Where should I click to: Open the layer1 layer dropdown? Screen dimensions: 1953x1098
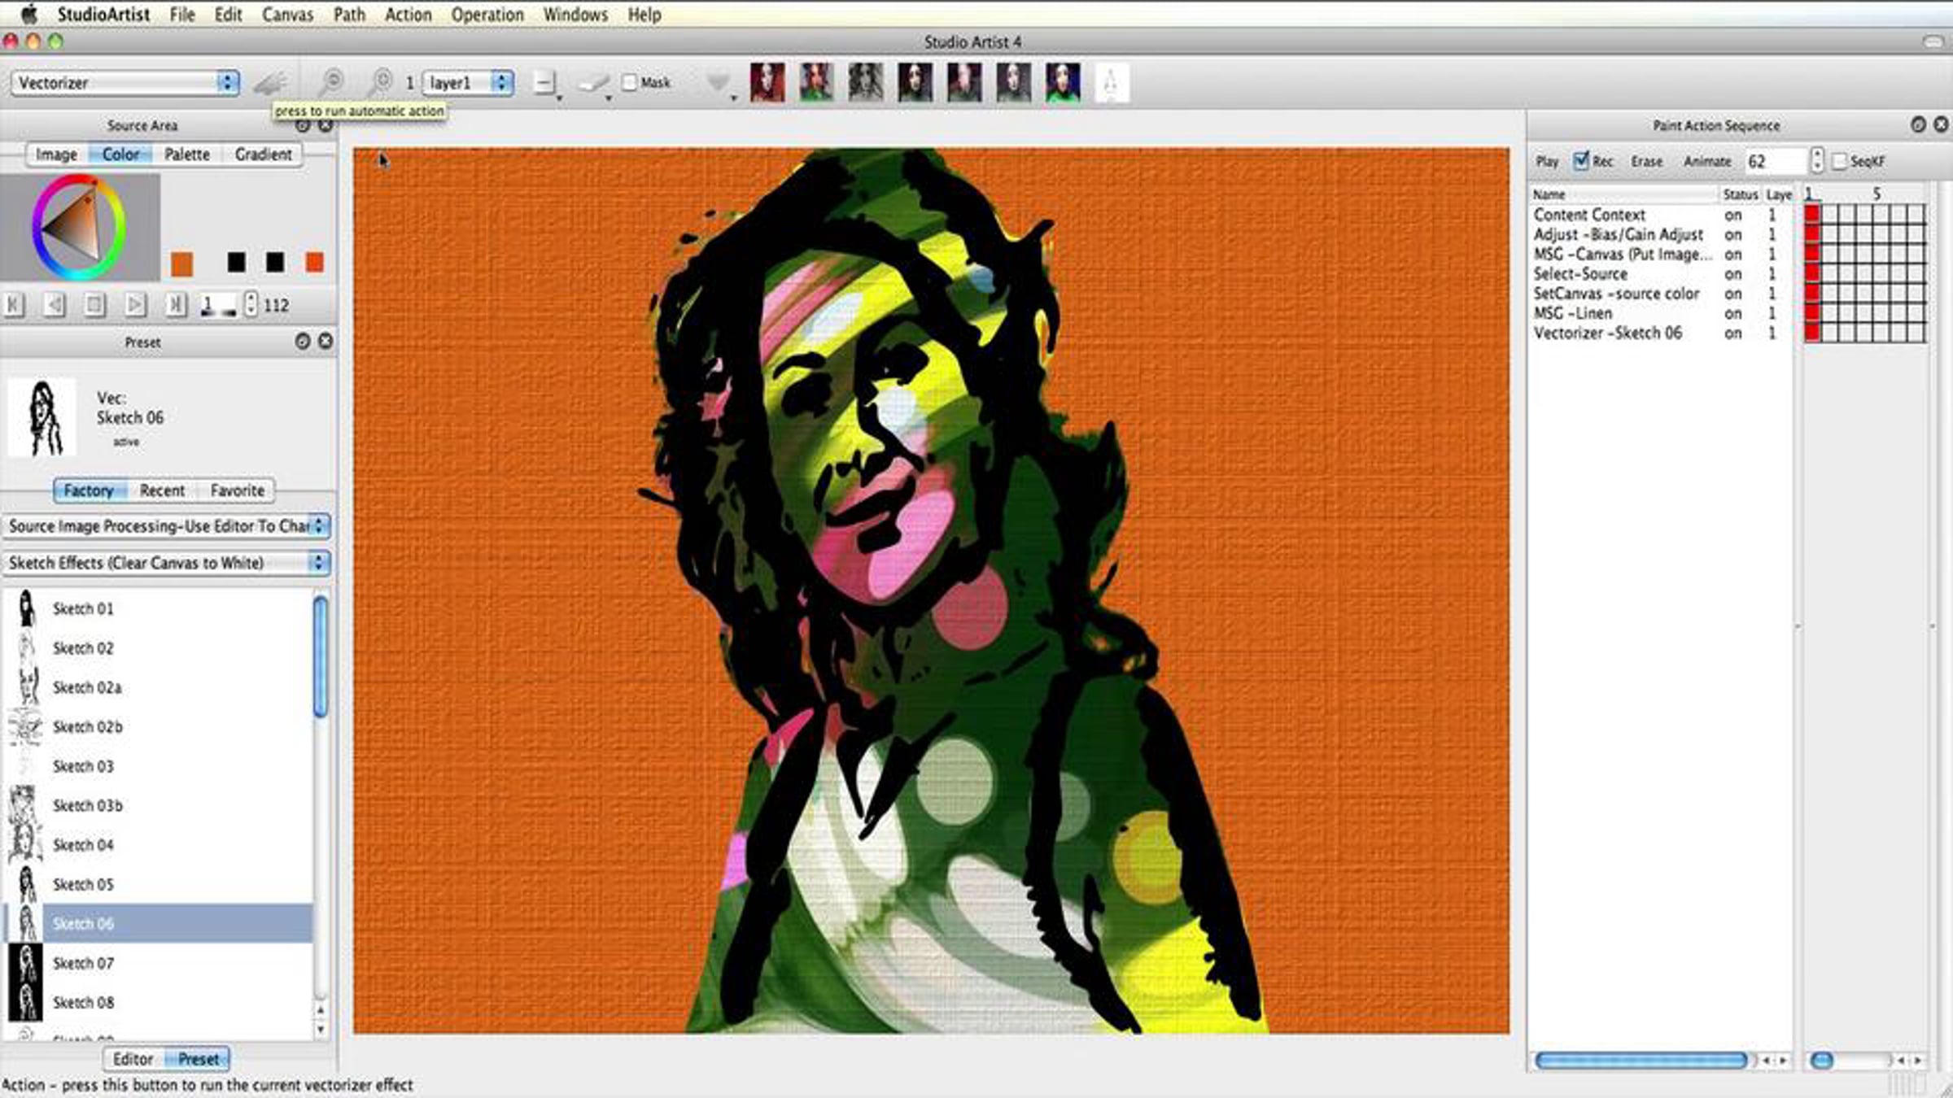468,83
